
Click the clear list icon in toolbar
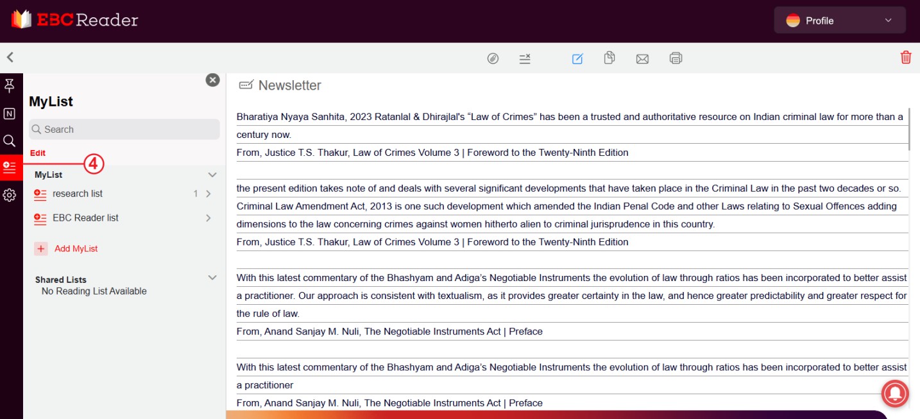525,58
